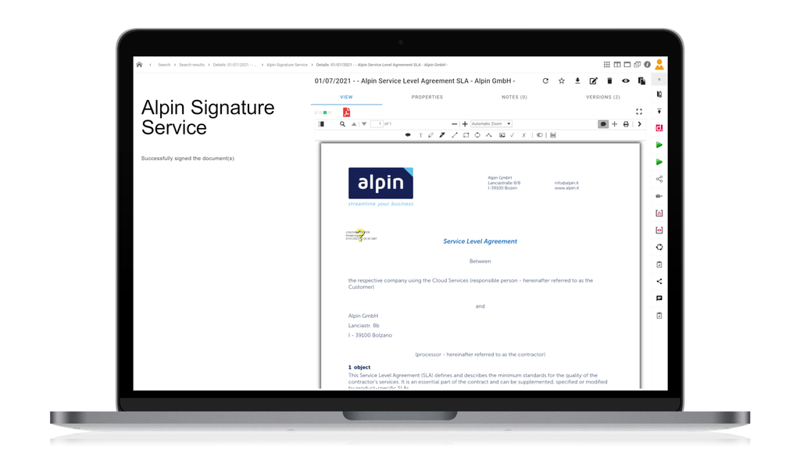The height and width of the screenshot is (460, 800).
Task: Click the crosshair plus tool in viewer
Action: [614, 124]
